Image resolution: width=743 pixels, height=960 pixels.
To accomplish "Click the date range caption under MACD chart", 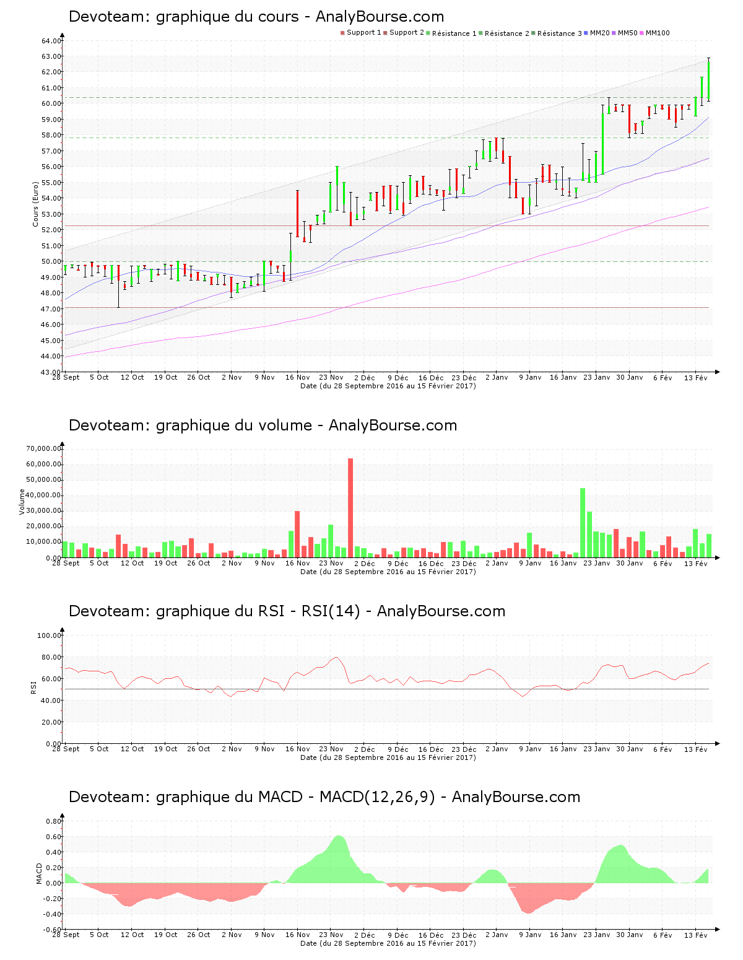I will tap(388, 943).
